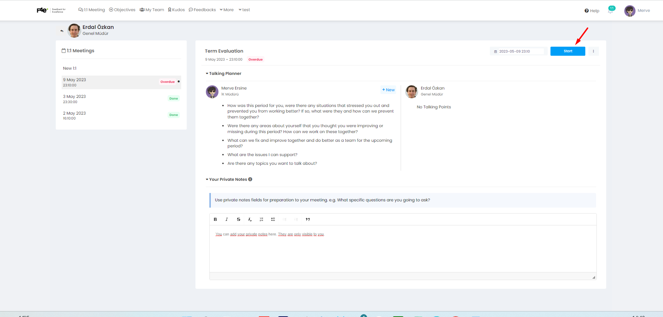The height and width of the screenshot is (317, 663).
Task: Click the 'No Talking Points' text
Action: (x=434, y=107)
